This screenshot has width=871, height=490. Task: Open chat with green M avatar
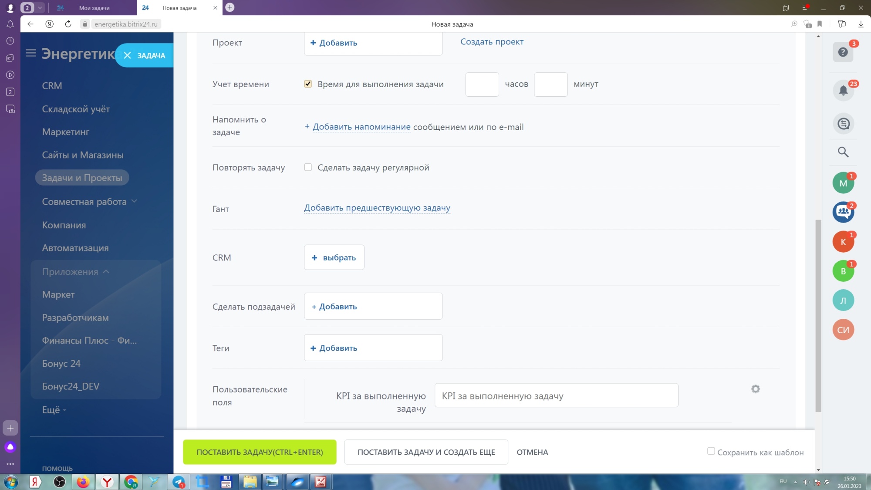[x=843, y=183]
